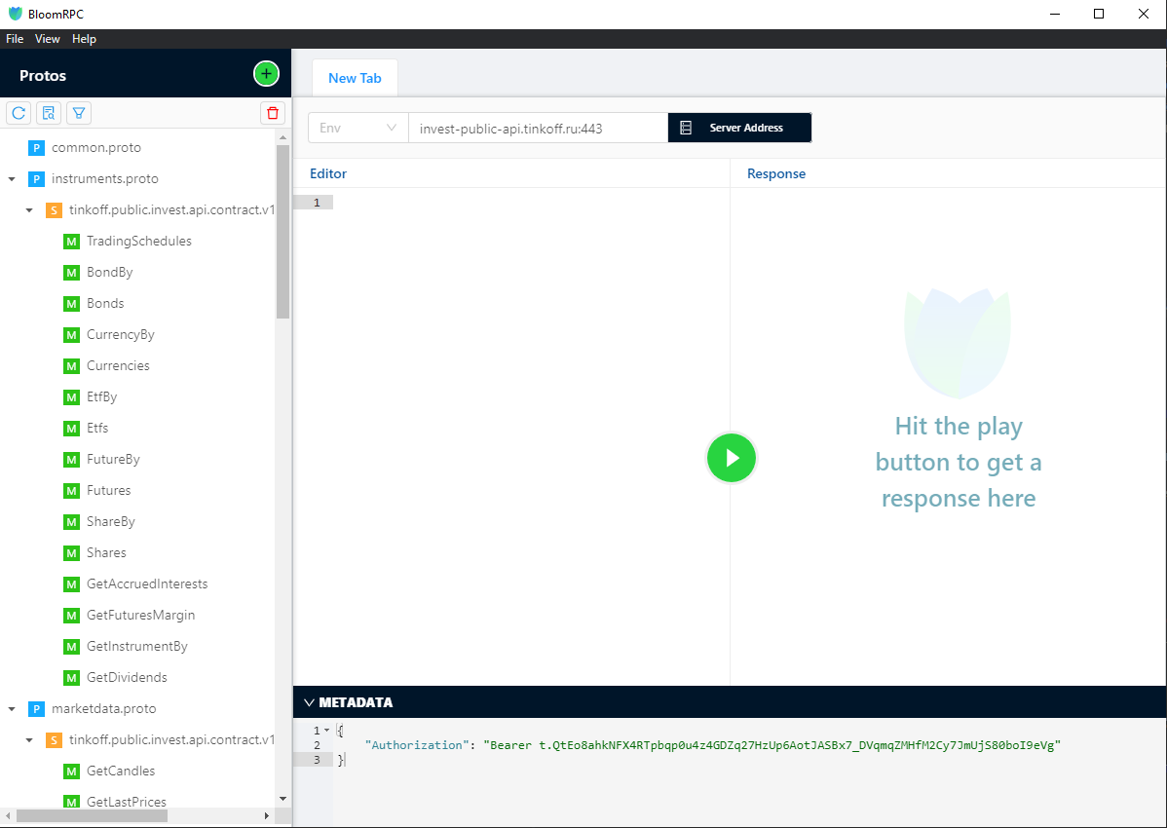1167x828 pixels.
Task: Click the green M icon beside GetDividends
Action: point(71,678)
